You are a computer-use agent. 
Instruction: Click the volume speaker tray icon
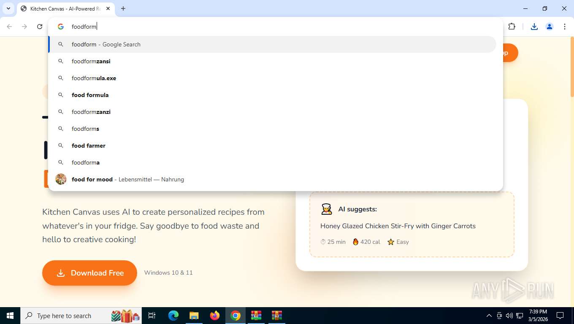509,316
